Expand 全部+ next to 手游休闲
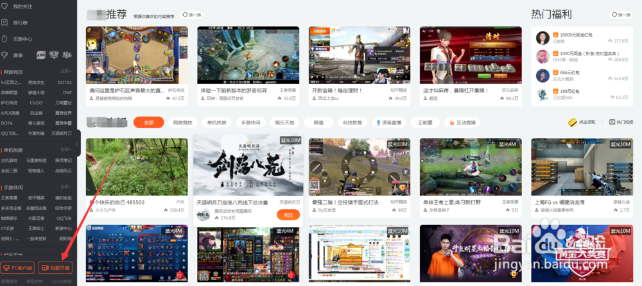Screen dimensions: 642x286 pyautogui.click(x=66, y=187)
